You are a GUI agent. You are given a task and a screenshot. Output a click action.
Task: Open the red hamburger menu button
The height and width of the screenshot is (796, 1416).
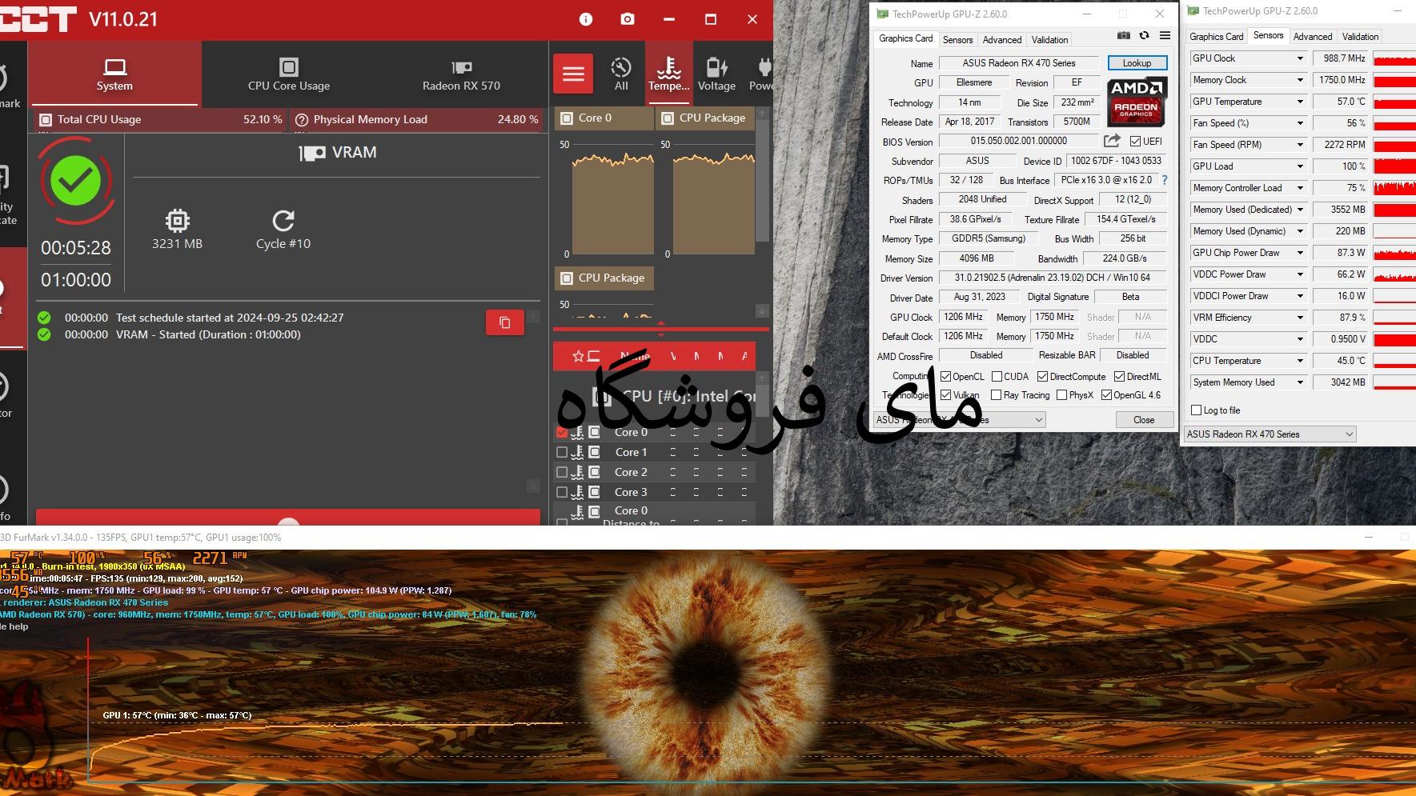[573, 74]
